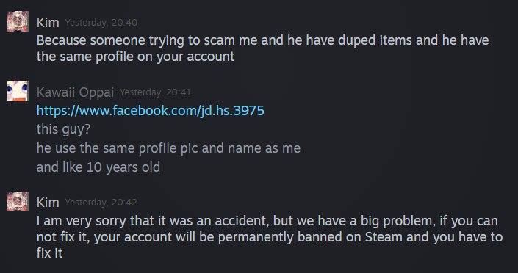The image size is (518, 273).
Task: Click the "permanently banned on Steam" line
Action: point(270,237)
